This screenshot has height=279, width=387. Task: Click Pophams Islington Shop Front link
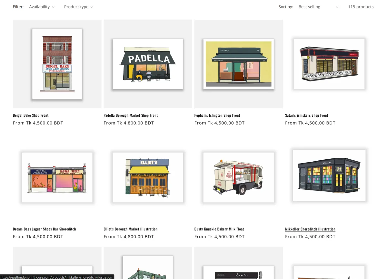coord(217,115)
